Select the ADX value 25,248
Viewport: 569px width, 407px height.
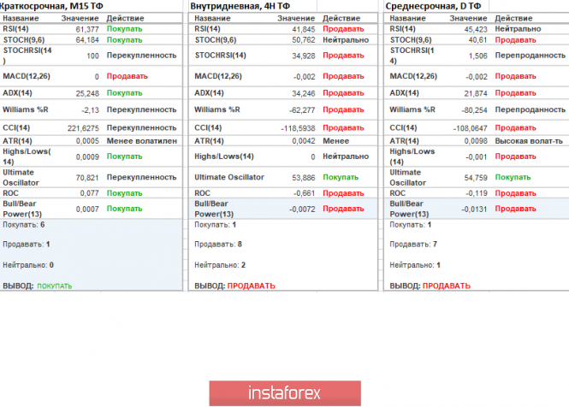(87, 93)
